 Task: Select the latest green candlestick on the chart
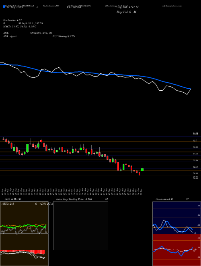[142, 169]
